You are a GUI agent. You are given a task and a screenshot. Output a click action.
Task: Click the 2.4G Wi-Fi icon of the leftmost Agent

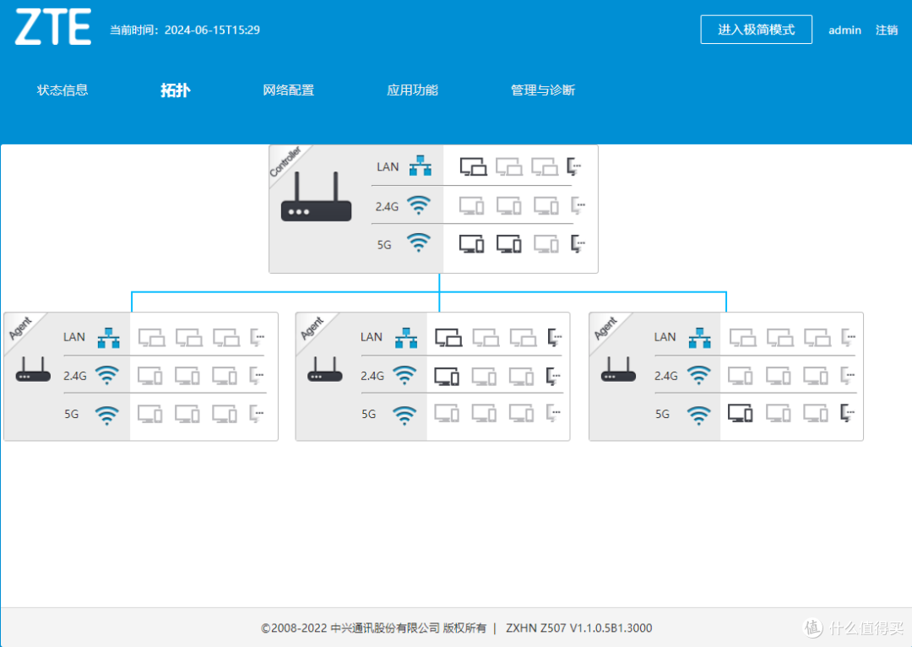[106, 374]
